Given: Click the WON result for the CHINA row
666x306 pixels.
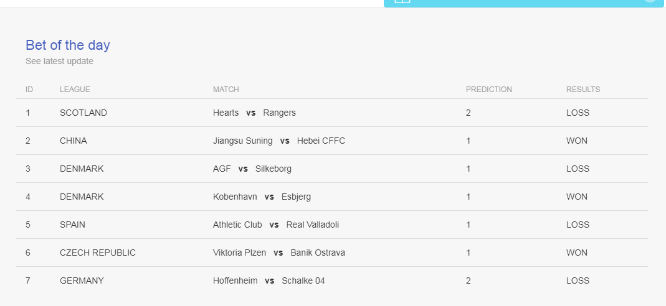Looking at the screenshot, I should point(577,141).
